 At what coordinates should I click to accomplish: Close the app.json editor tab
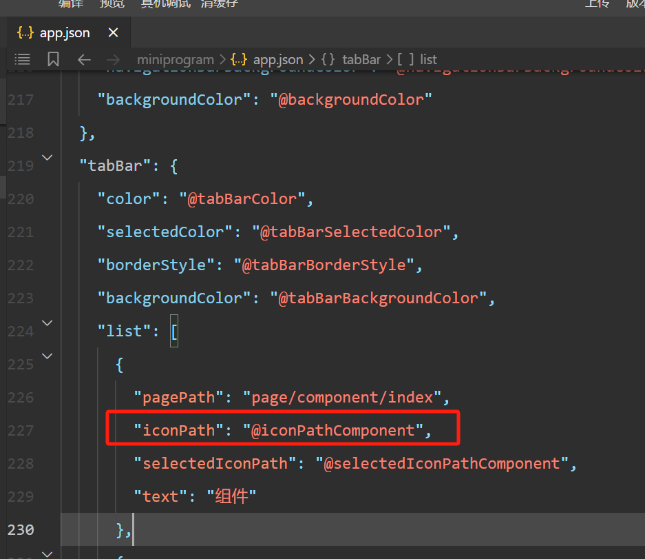point(113,32)
